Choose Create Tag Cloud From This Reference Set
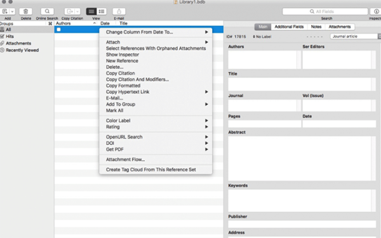The width and height of the screenshot is (381, 238). pos(156,170)
